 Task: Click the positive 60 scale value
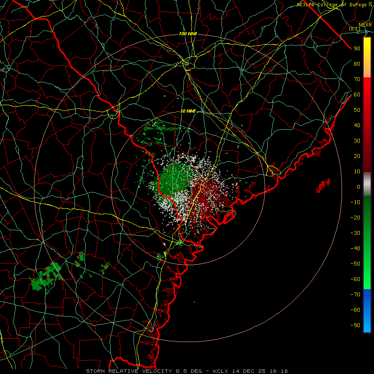pyautogui.click(x=357, y=95)
